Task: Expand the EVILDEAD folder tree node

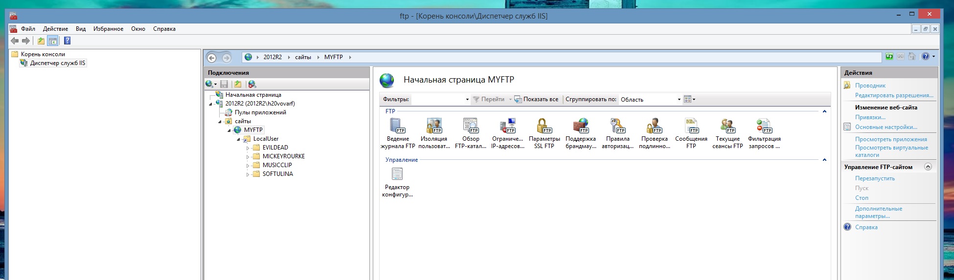Action: (x=248, y=148)
